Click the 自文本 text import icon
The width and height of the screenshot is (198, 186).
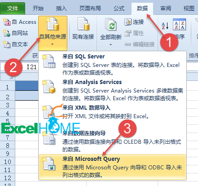coord(7,44)
